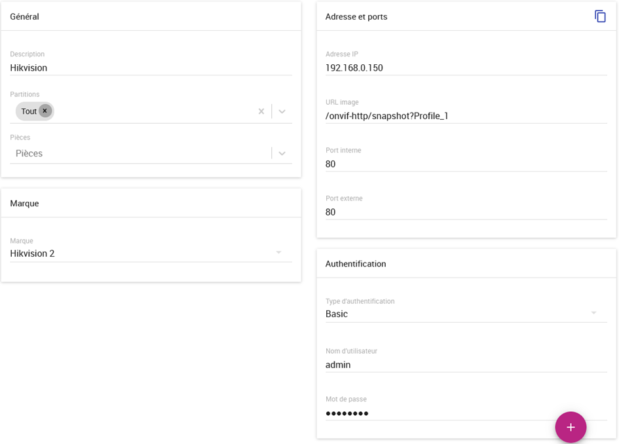The width and height of the screenshot is (619, 444).
Task: Click the pink add plus button
Action: point(571,427)
